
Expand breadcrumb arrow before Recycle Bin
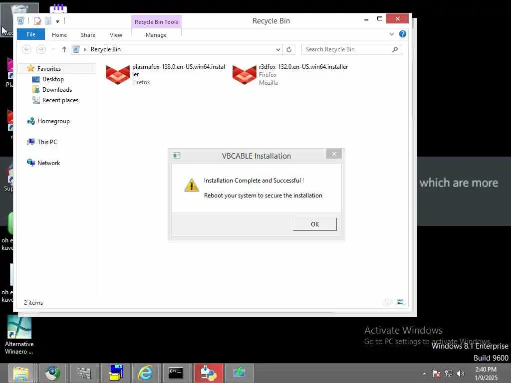pyautogui.click(x=85, y=49)
